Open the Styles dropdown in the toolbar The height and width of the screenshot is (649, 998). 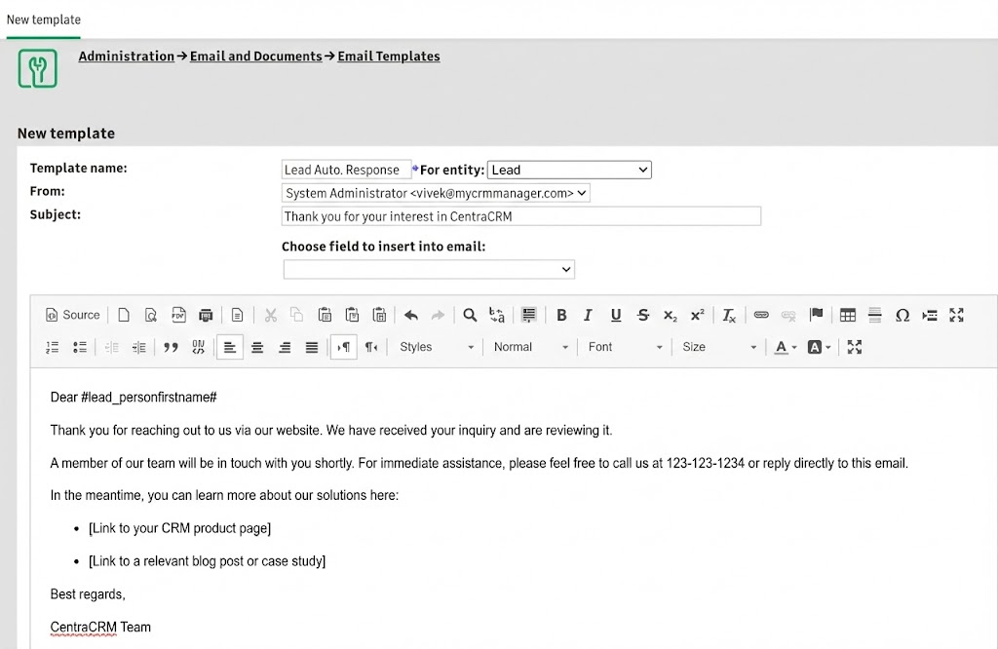pos(437,347)
